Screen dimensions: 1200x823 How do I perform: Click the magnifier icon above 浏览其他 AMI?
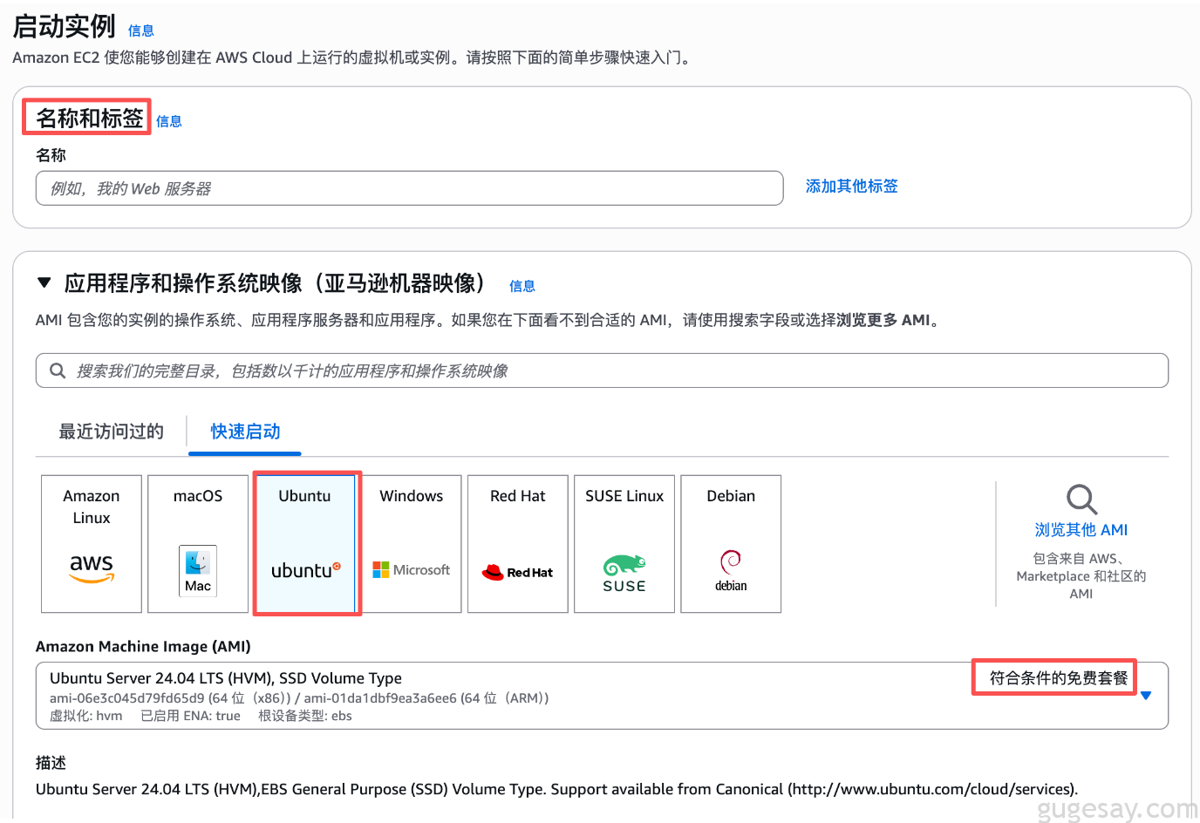point(1081,500)
